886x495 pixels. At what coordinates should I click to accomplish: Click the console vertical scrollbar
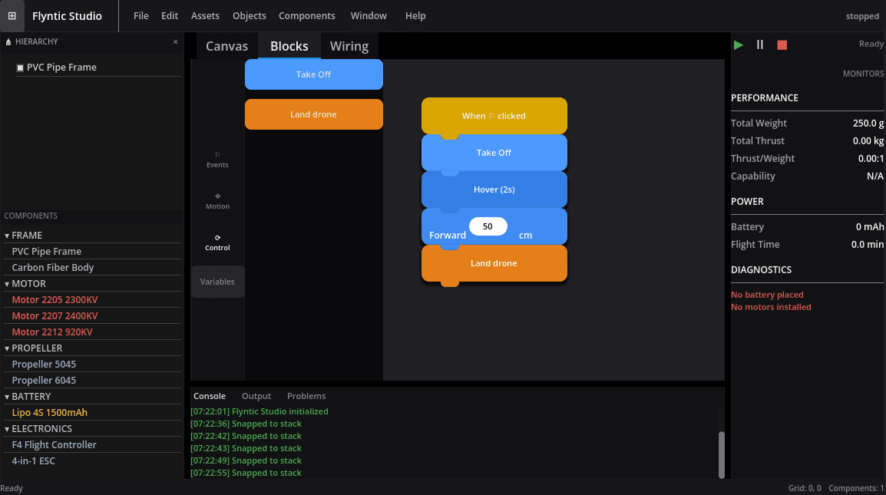pos(722,455)
